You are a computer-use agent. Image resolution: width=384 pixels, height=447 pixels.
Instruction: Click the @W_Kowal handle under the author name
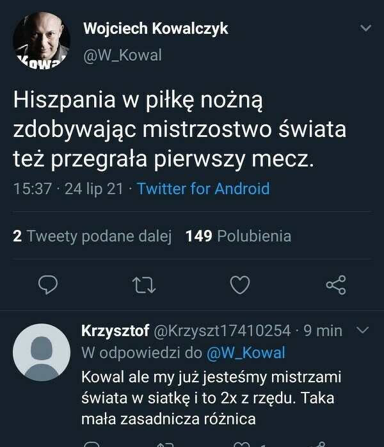coord(122,56)
